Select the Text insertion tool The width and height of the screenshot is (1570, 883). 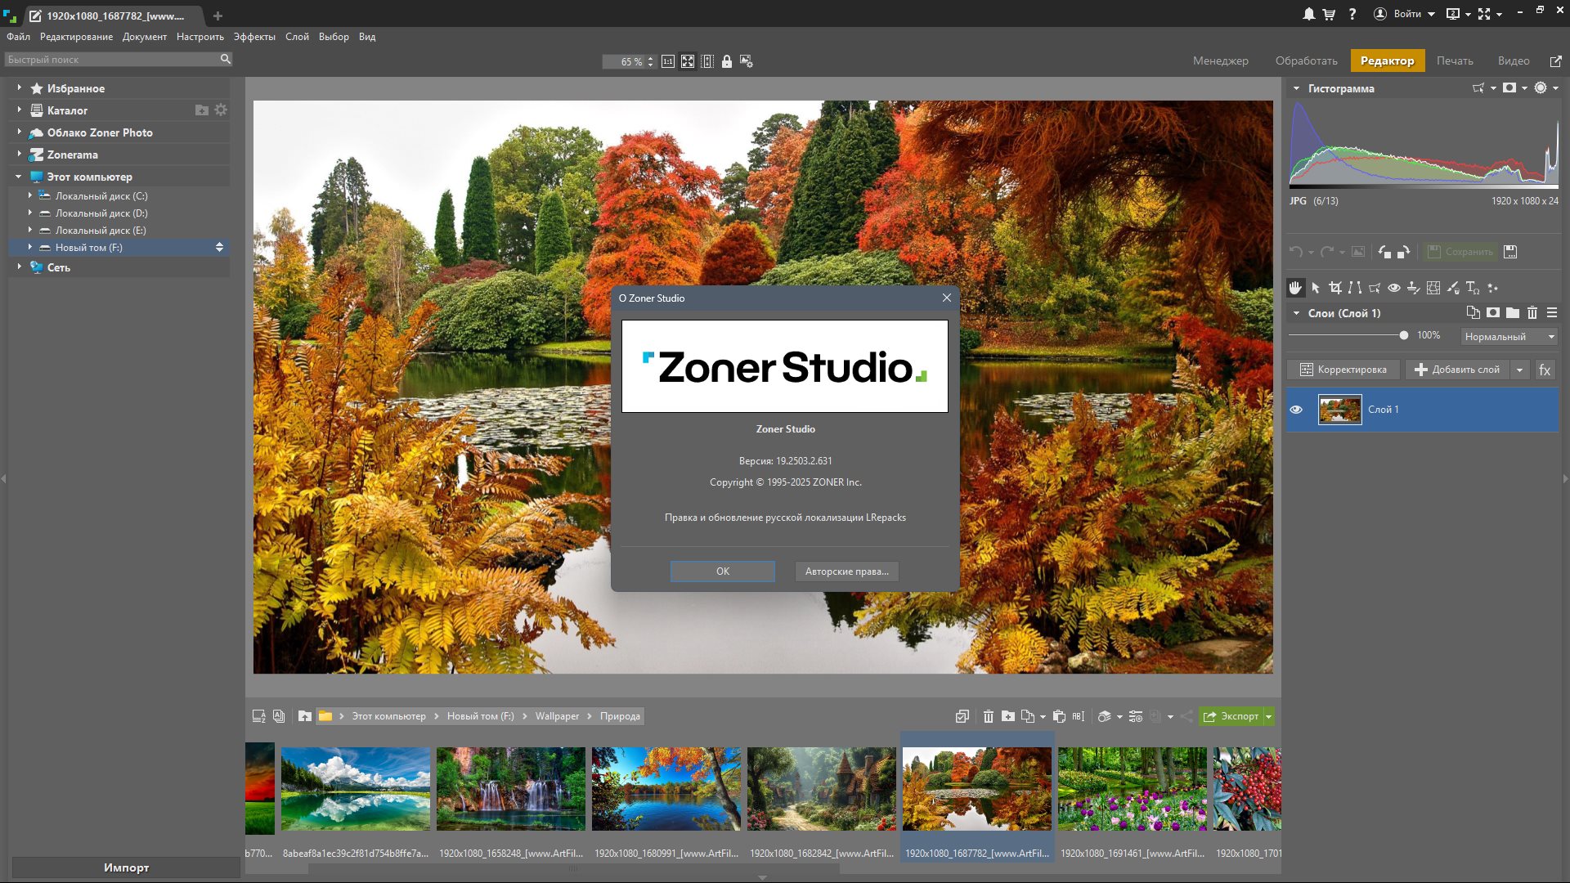(x=1473, y=288)
